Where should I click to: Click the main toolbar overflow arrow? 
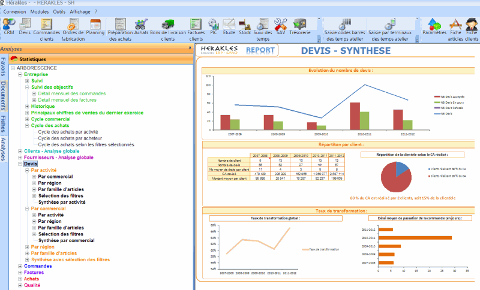(319, 40)
